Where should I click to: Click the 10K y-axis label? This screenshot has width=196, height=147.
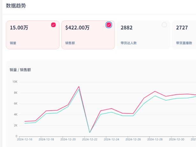pyautogui.click(x=15, y=82)
